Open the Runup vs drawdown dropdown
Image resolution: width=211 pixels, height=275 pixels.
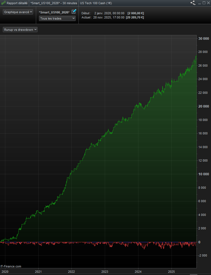point(20,30)
